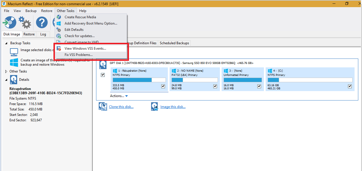Click partition 4 (C:) usage bar

pyautogui.click(x=310, y=80)
